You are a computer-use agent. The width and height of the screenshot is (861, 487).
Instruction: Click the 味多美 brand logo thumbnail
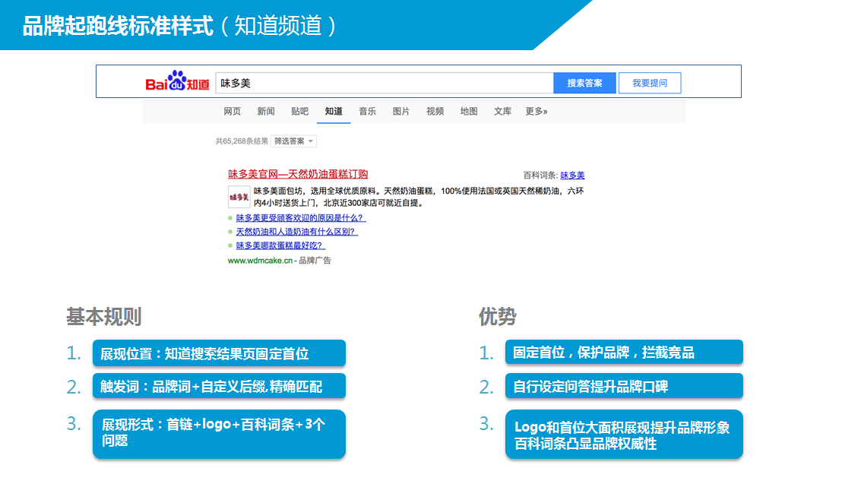coord(239,197)
